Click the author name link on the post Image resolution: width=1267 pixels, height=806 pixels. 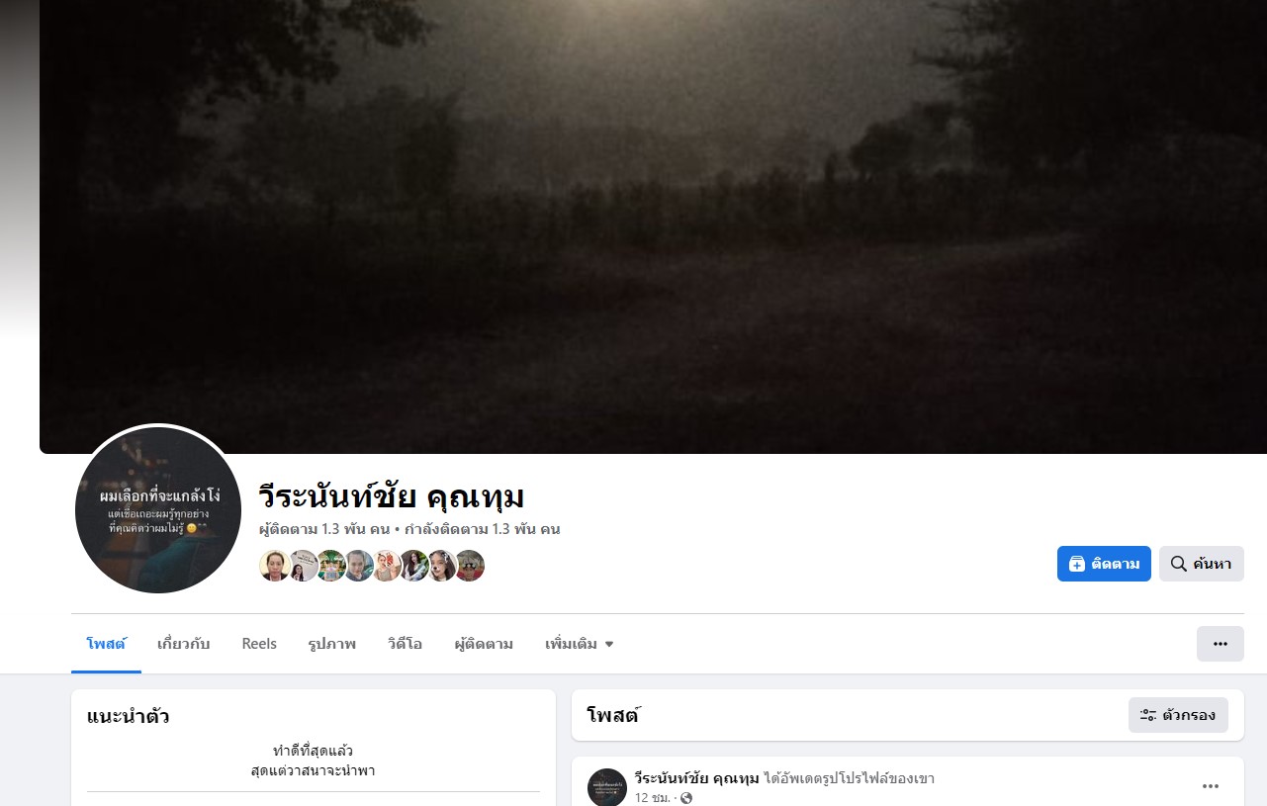pos(697,778)
